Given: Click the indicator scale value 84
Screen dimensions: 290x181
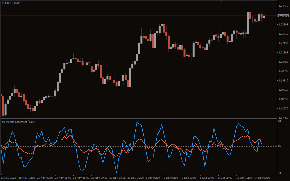Looking at the screenshot, I should pyautogui.click(x=280, y=121).
